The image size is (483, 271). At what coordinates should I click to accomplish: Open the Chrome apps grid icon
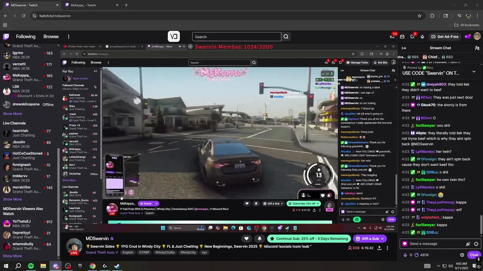tap(5, 25)
